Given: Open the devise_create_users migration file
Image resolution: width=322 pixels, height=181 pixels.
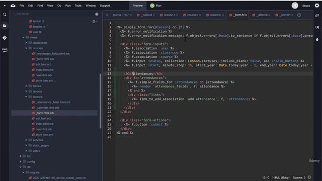Looking at the screenshot, I should click(x=59, y=177).
